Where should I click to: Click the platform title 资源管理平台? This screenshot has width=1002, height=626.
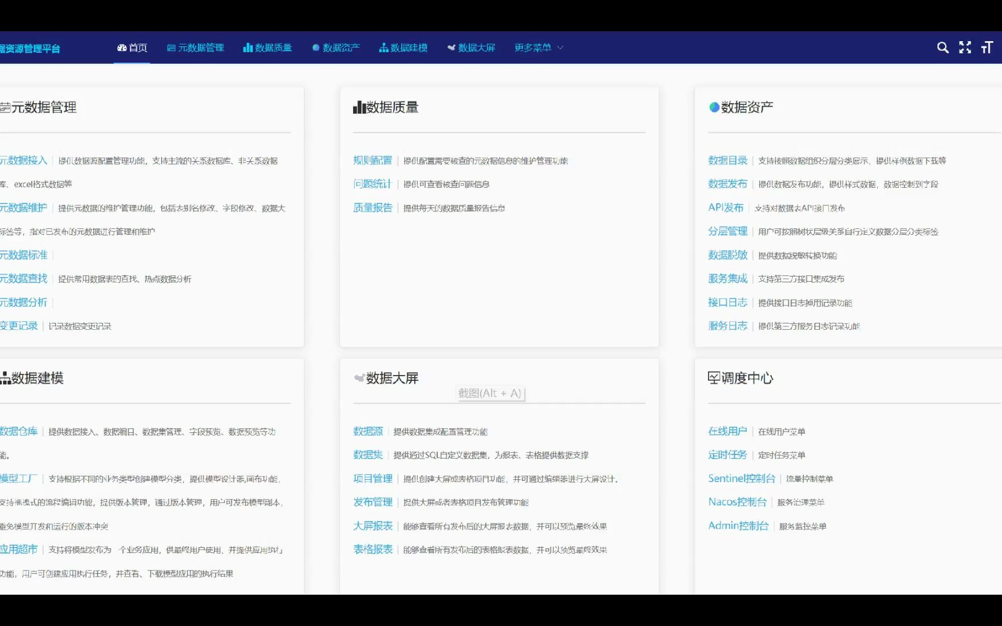point(30,49)
